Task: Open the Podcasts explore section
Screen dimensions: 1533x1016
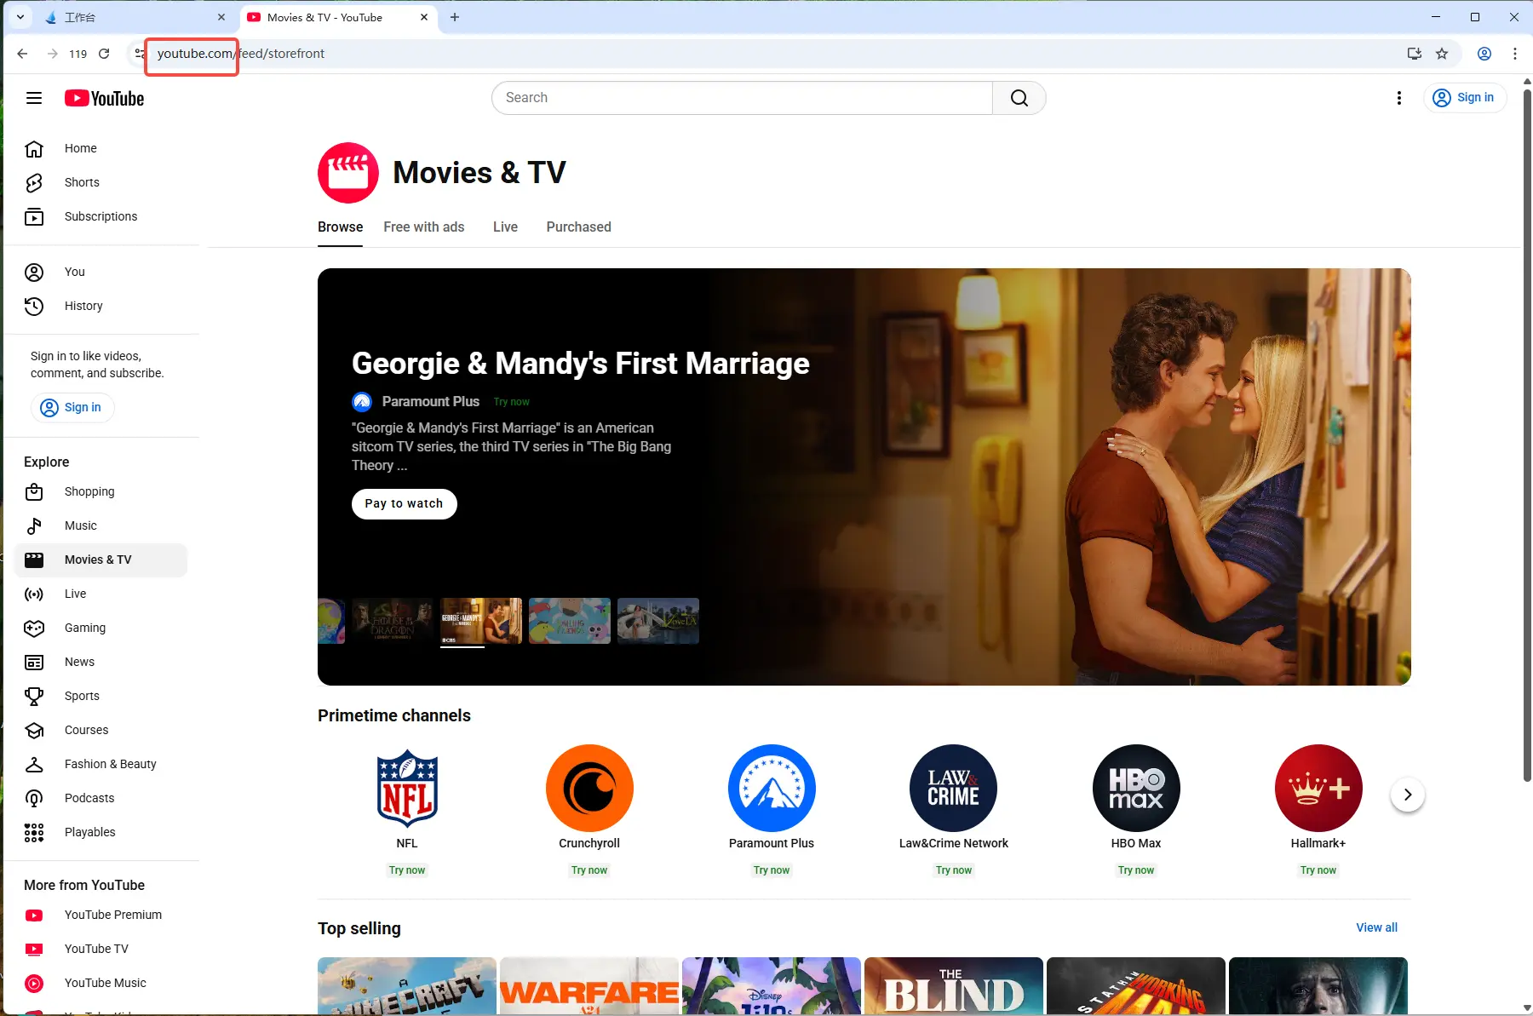Action: 89,798
